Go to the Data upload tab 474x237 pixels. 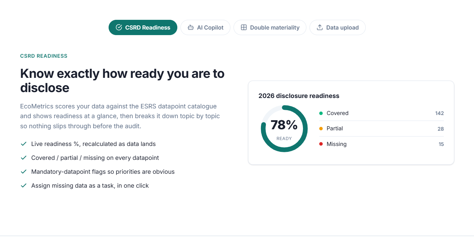click(338, 27)
